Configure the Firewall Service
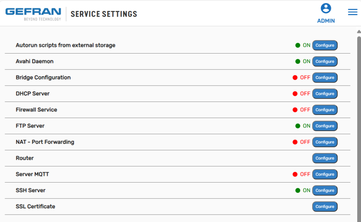361x222 pixels. (x=325, y=110)
